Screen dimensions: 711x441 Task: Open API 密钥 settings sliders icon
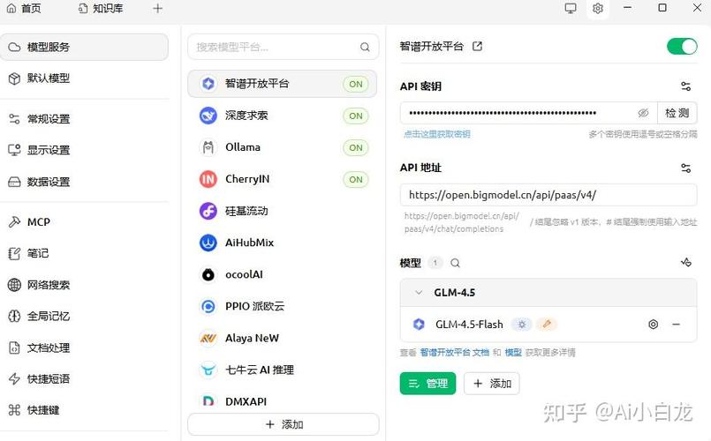click(x=685, y=86)
